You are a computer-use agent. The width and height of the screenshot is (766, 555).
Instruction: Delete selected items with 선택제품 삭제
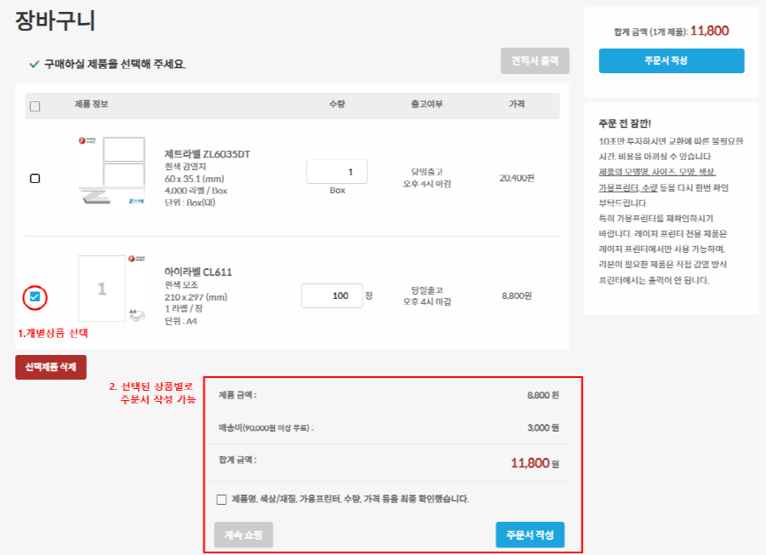[51, 367]
